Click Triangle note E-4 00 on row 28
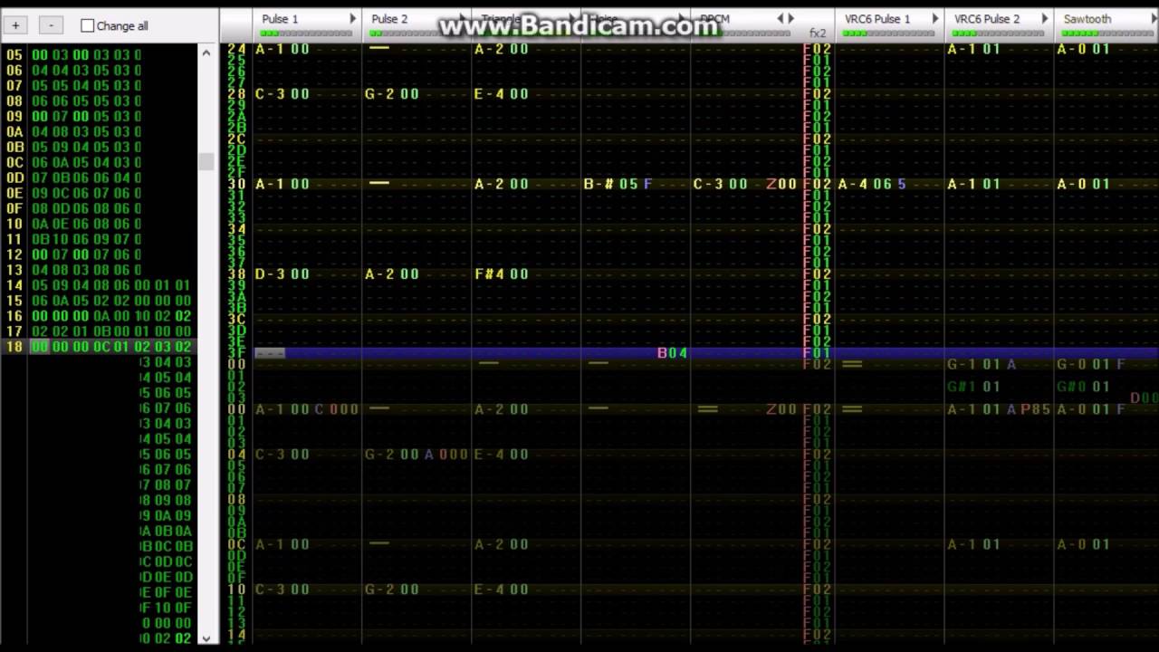The image size is (1159, 652). 502,94
